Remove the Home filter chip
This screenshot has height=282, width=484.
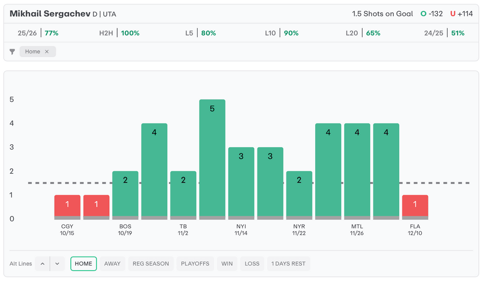coord(47,52)
